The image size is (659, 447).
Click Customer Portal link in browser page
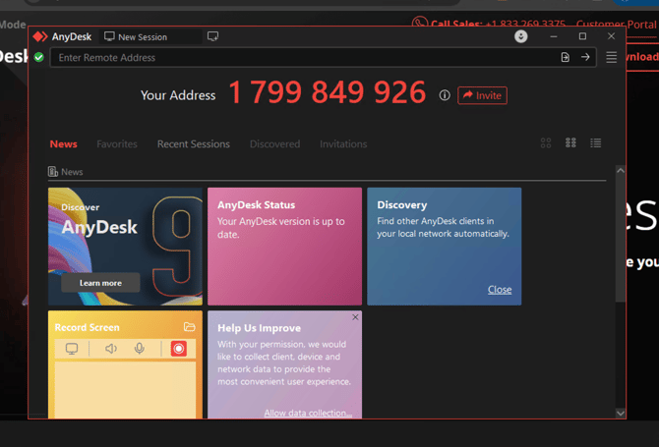click(x=616, y=24)
